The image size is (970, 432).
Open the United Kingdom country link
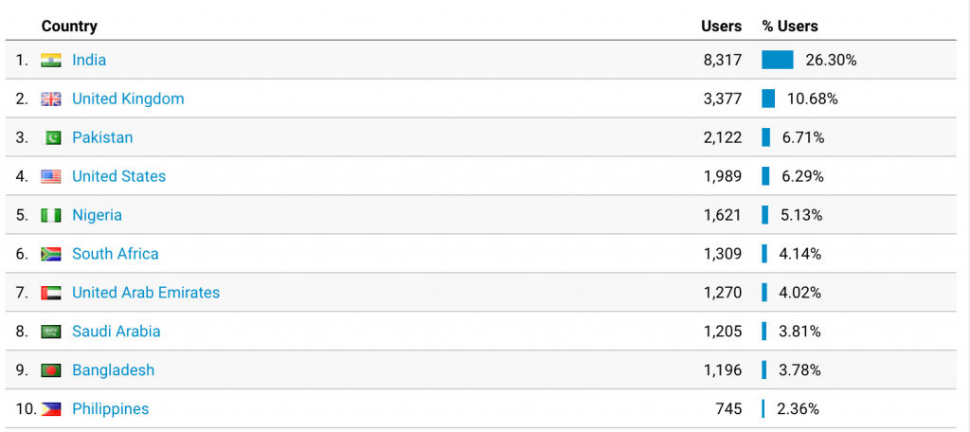click(128, 99)
